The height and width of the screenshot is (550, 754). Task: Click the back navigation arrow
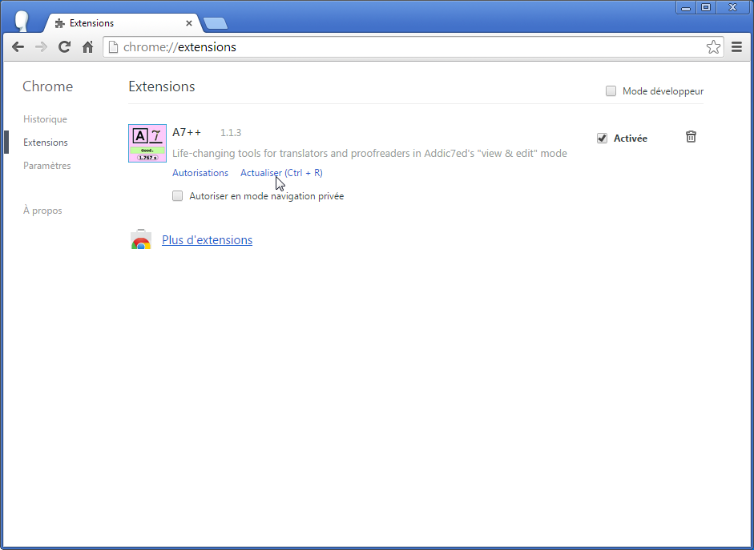click(x=18, y=47)
